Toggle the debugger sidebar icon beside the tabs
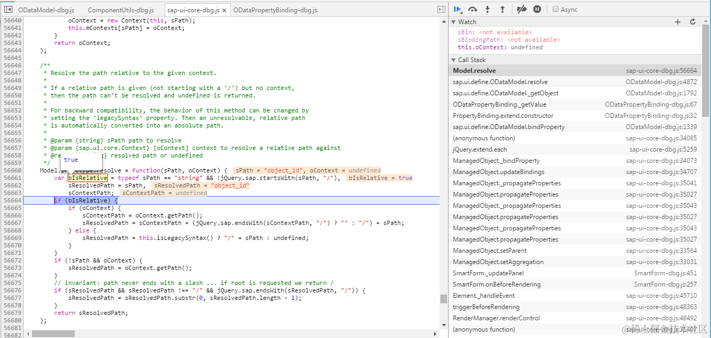This screenshot has height=338, width=711. click(x=441, y=10)
